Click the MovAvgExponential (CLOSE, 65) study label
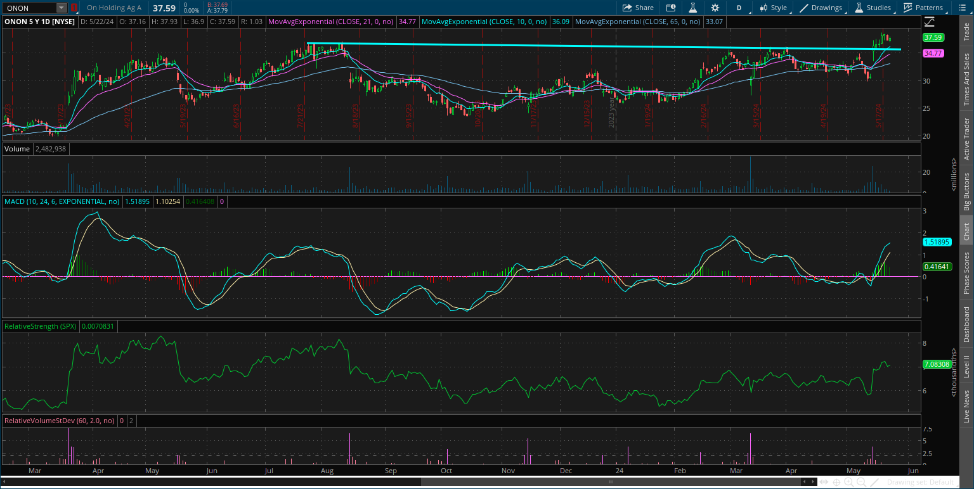Screen dimensions: 974x489 tap(638, 22)
